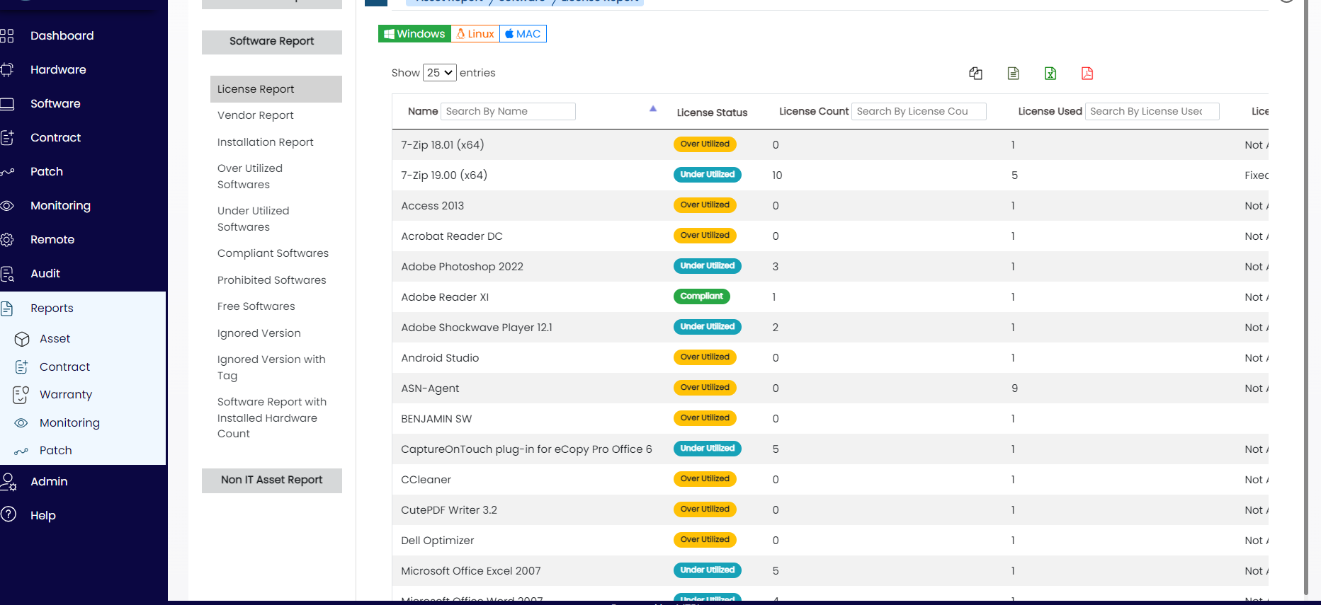Click the Reports document icon
This screenshot has width=1321, height=605.
(7, 308)
